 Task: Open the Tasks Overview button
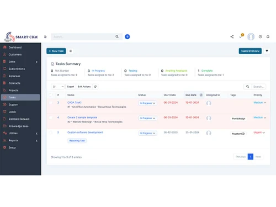point(250,51)
